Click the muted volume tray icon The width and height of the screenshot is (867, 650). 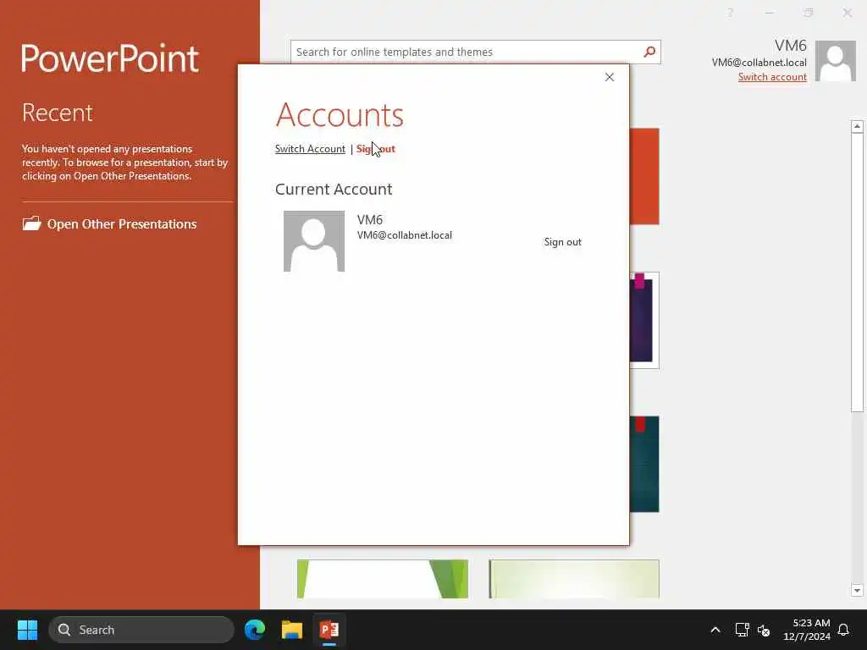click(x=764, y=630)
